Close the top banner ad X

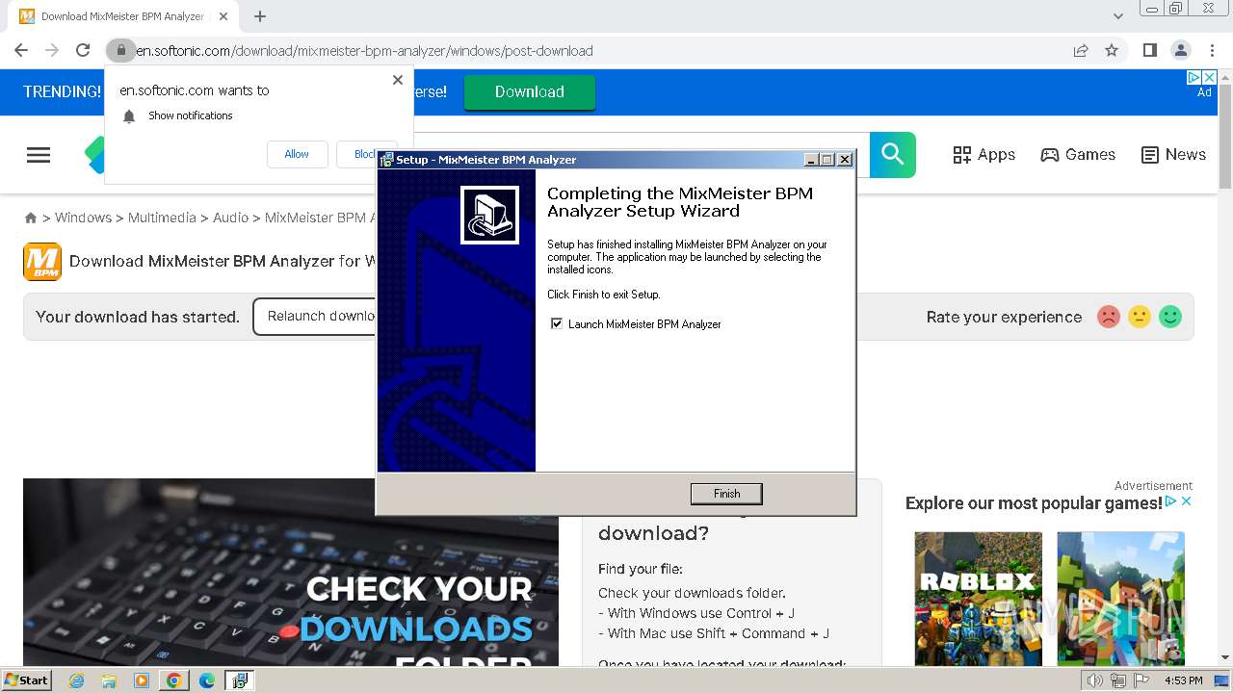pyautogui.click(x=1210, y=77)
